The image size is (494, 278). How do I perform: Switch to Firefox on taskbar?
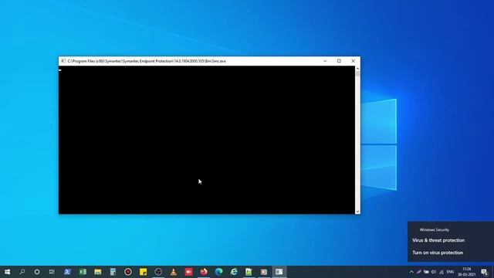point(204,272)
